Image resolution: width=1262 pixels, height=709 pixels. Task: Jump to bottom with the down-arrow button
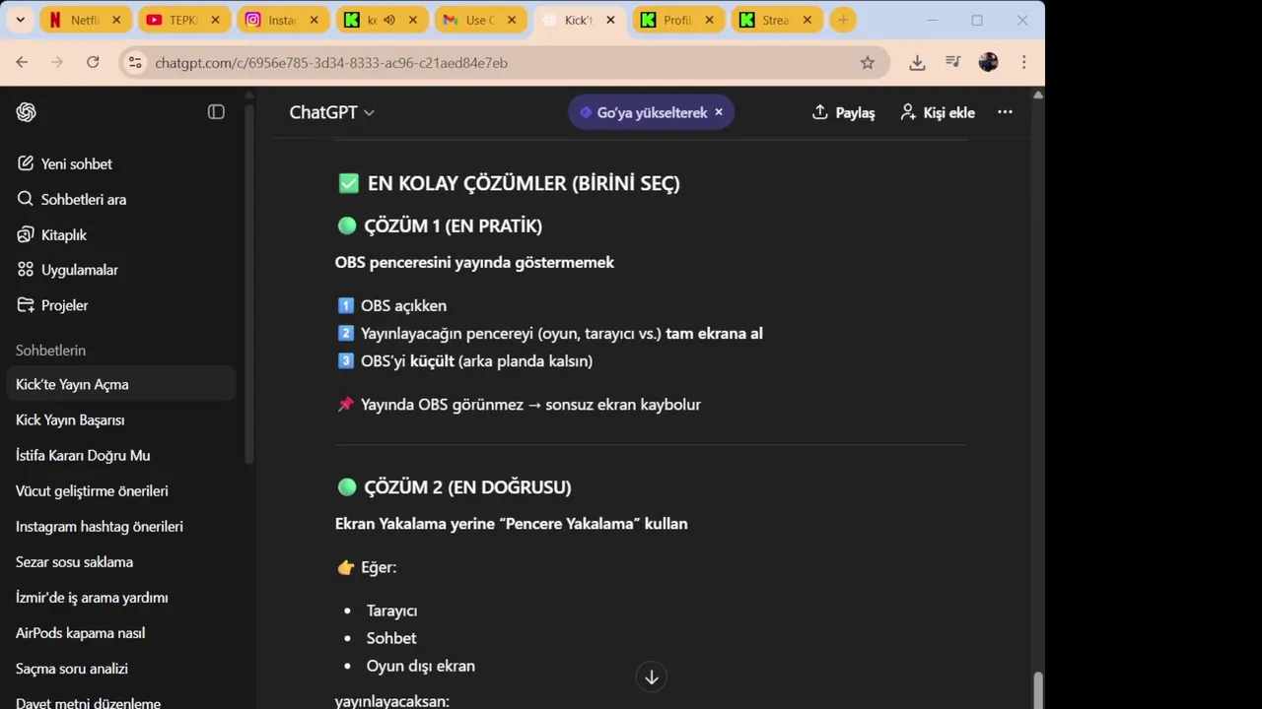[652, 677]
